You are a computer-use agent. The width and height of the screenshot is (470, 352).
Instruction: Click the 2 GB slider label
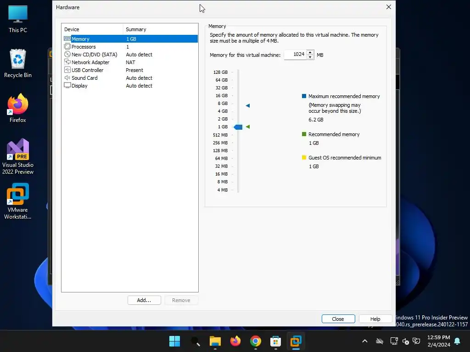click(x=223, y=119)
